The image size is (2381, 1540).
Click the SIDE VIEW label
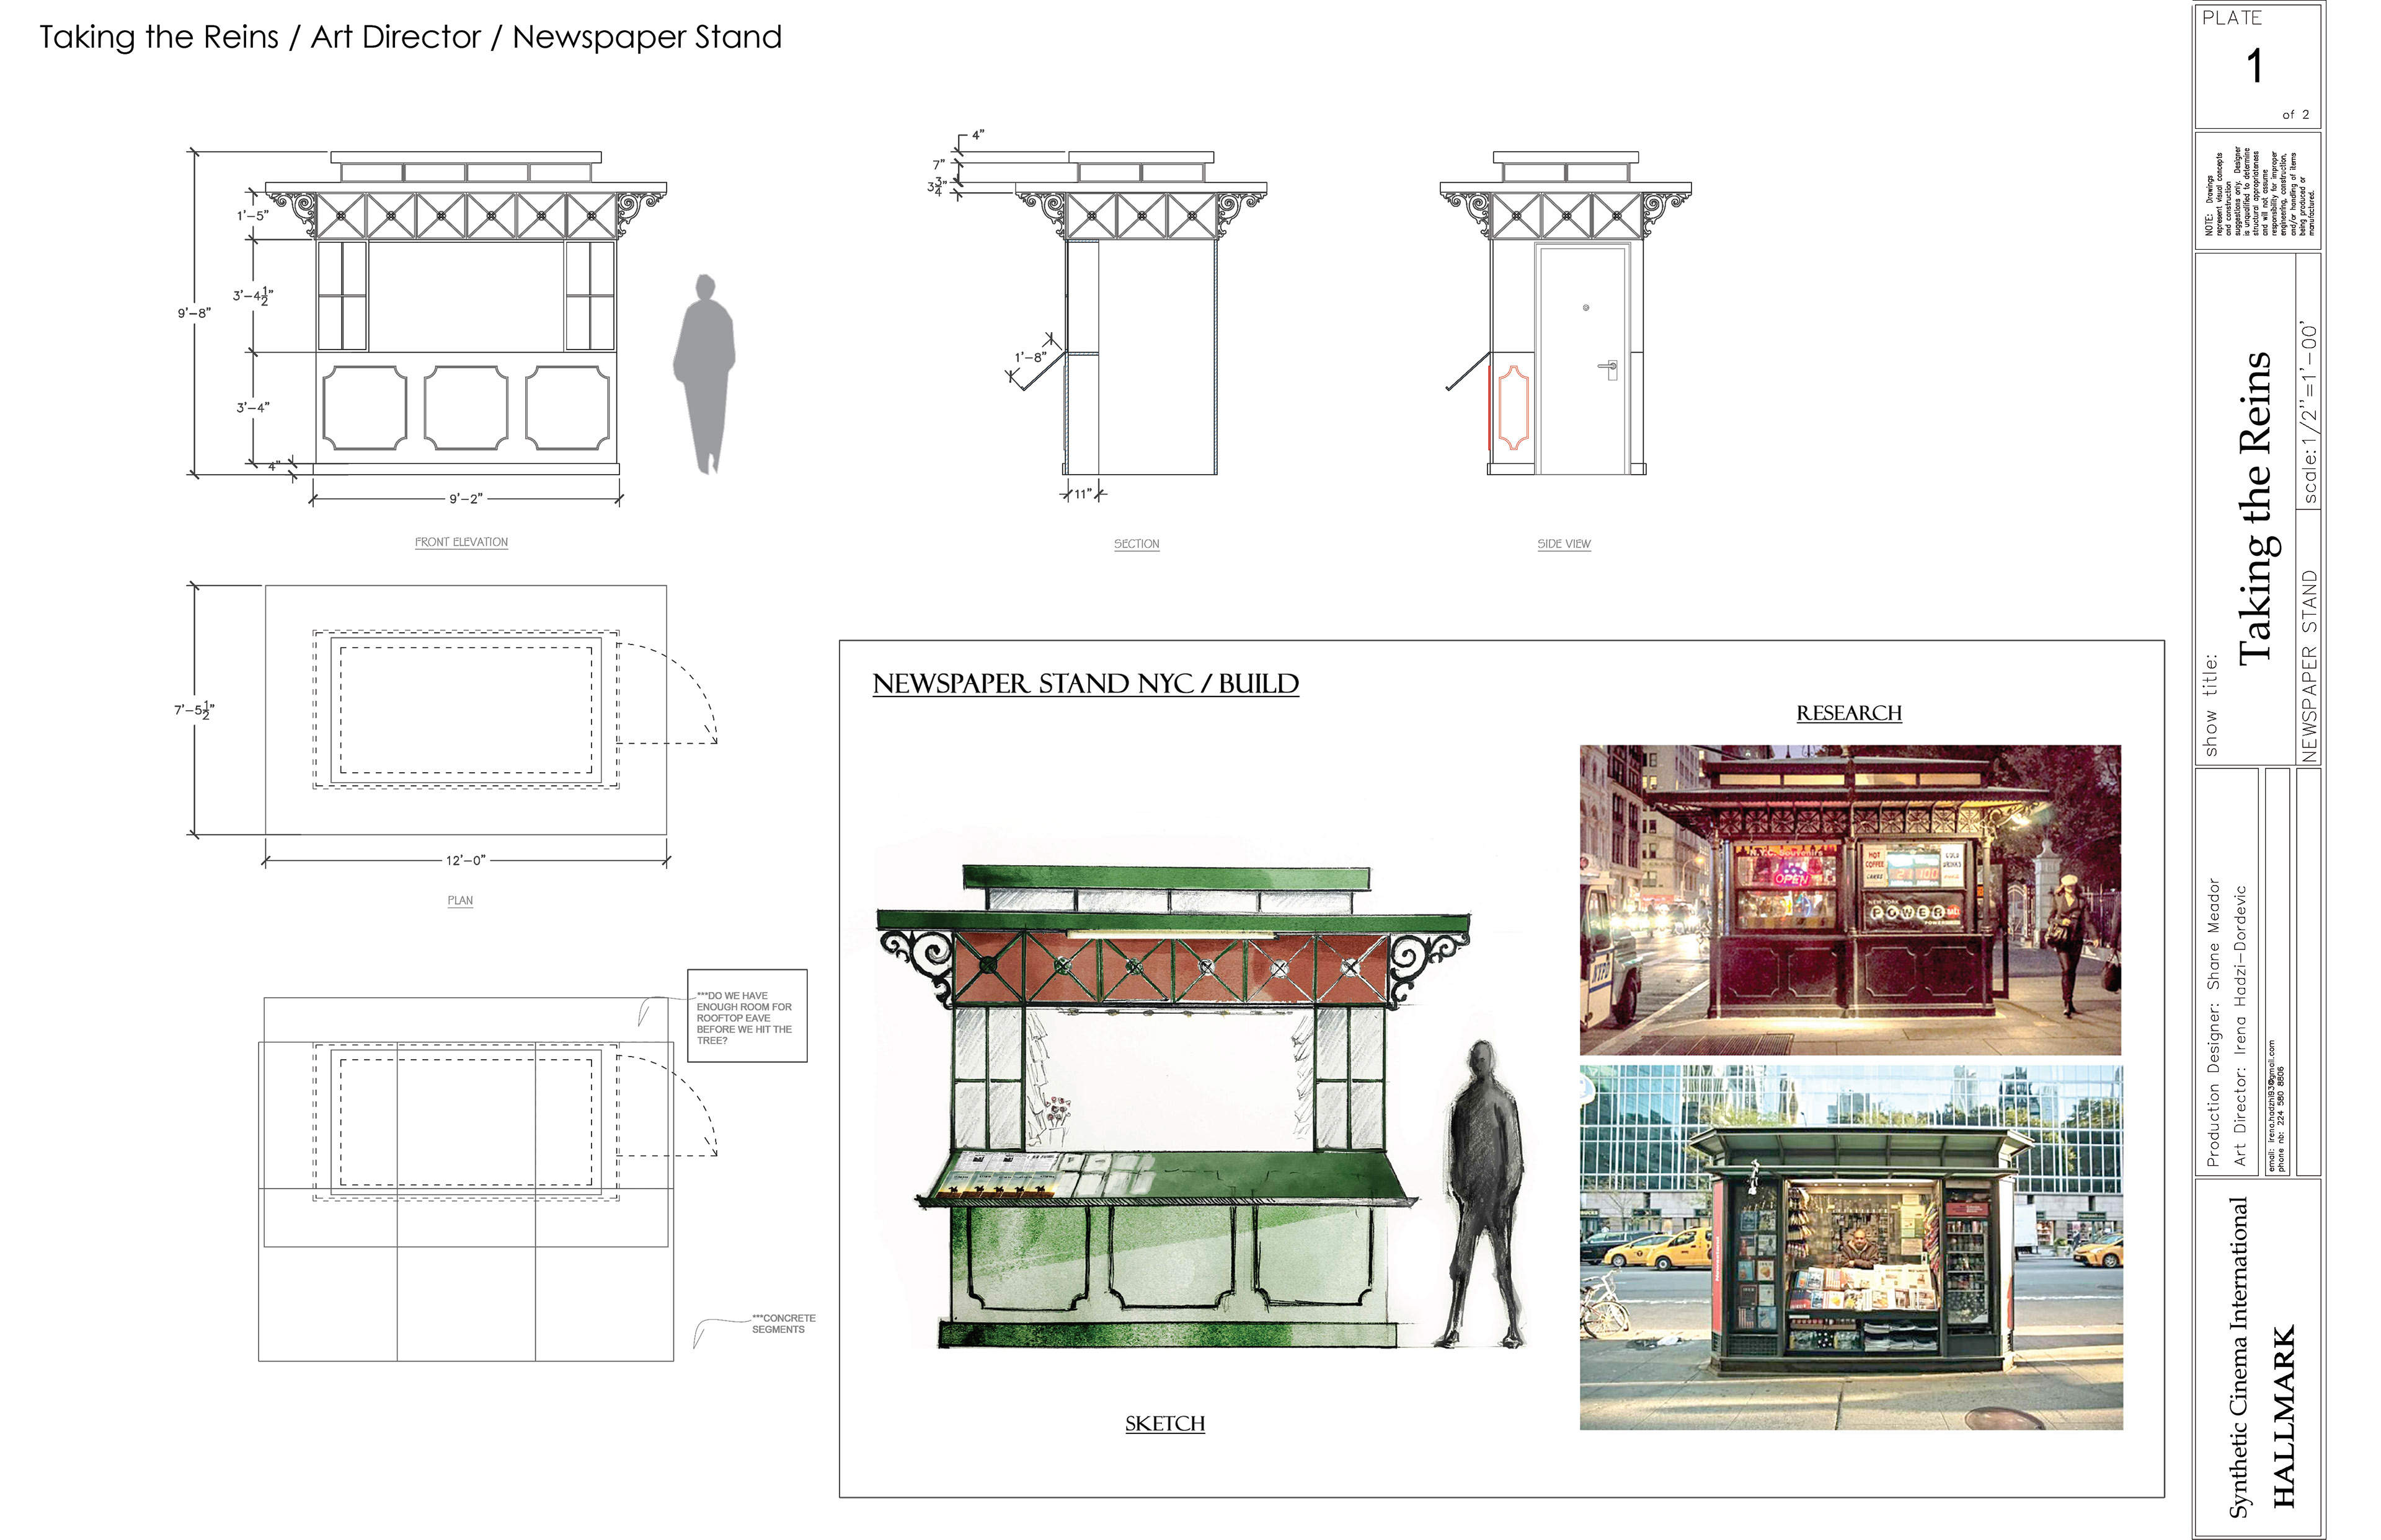pos(1564,544)
